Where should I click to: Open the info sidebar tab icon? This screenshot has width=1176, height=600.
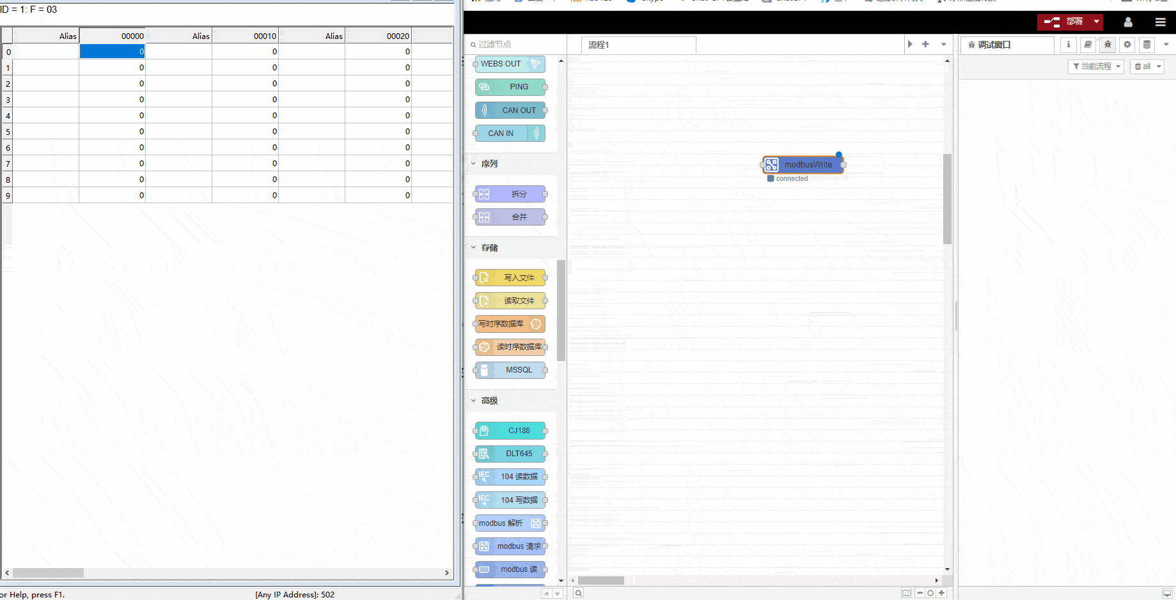pyautogui.click(x=1068, y=45)
